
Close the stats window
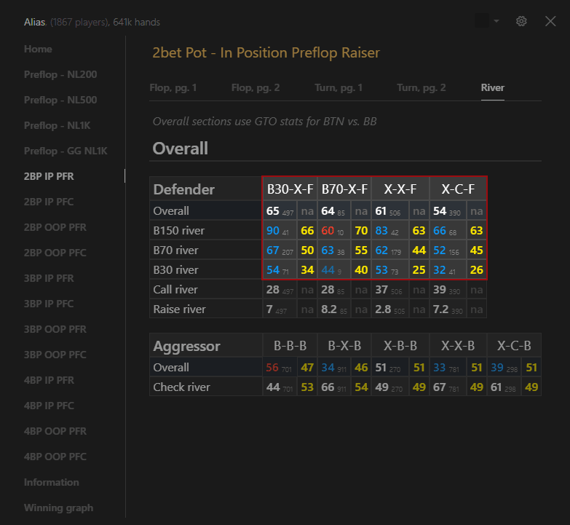[x=550, y=21]
